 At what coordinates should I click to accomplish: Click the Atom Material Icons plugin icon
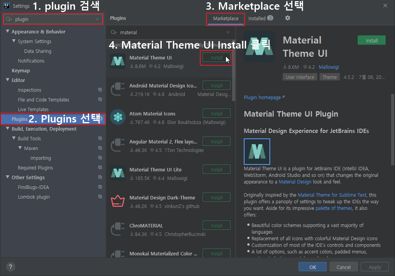coord(118,117)
